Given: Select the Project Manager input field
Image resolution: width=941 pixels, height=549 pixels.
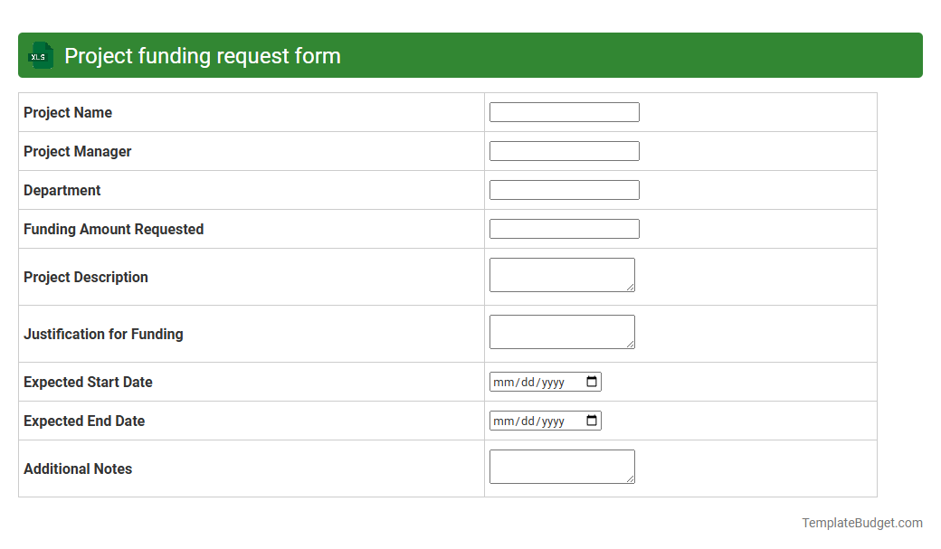Looking at the screenshot, I should pyautogui.click(x=564, y=150).
